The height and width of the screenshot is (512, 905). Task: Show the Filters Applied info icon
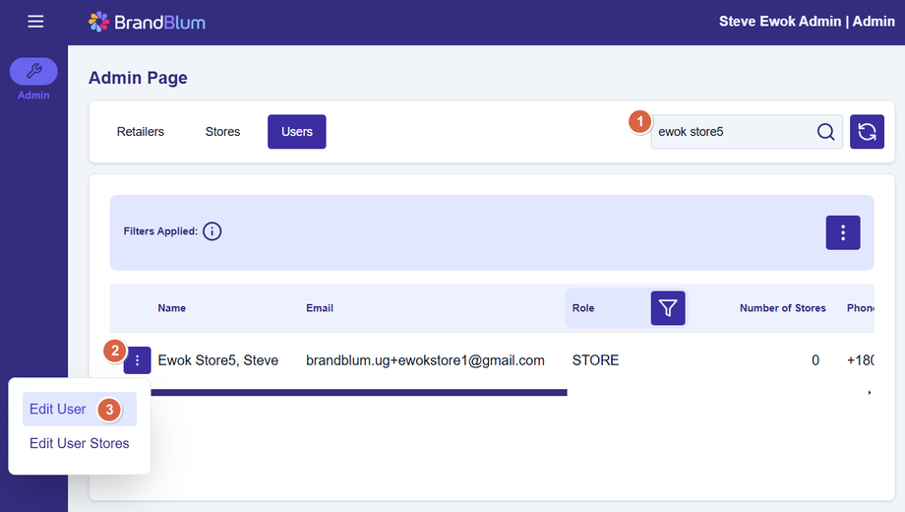point(211,231)
